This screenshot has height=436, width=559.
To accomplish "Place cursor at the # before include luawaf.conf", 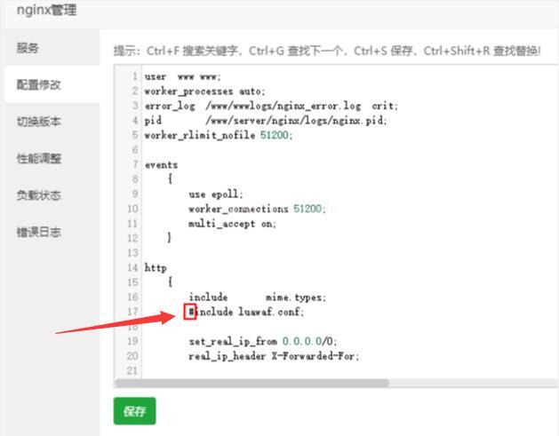I will 189,312.
